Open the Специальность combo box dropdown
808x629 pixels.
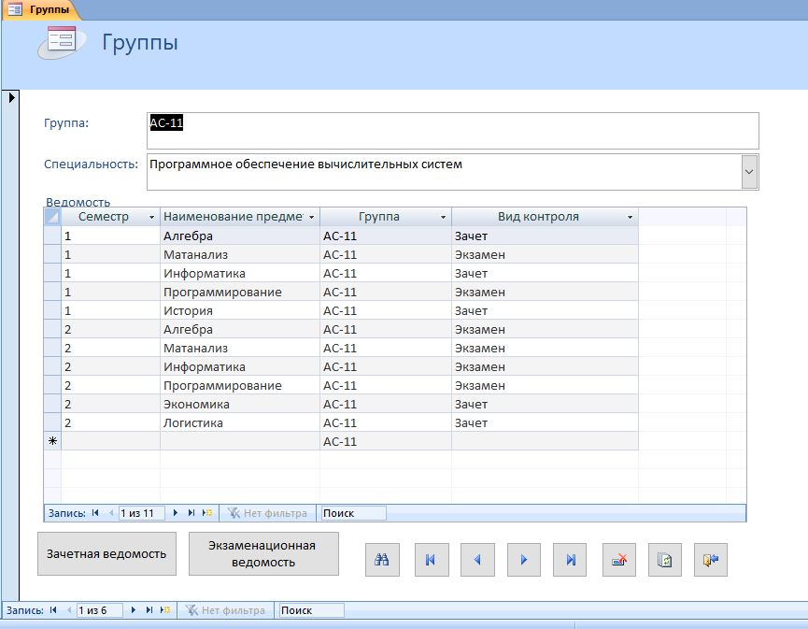click(x=749, y=172)
